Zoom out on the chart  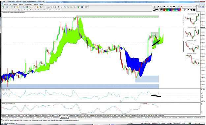click(68, 7)
